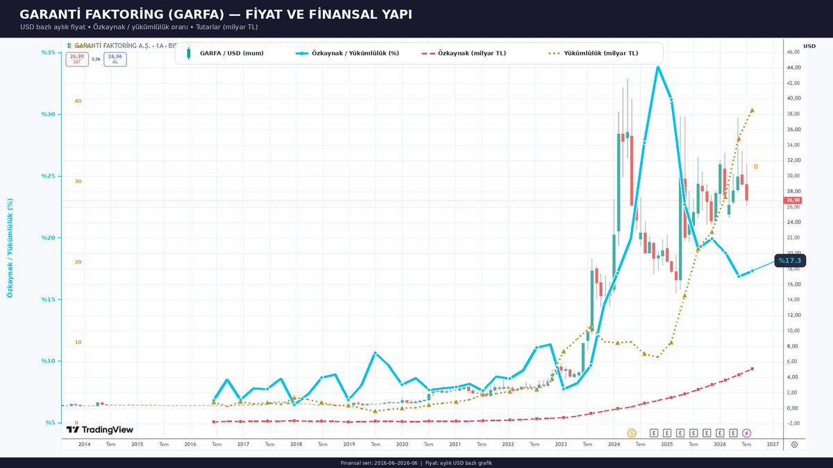This screenshot has width=833, height=468.
Task: Click the %25 ratio axis label
Action: point(49,176)
